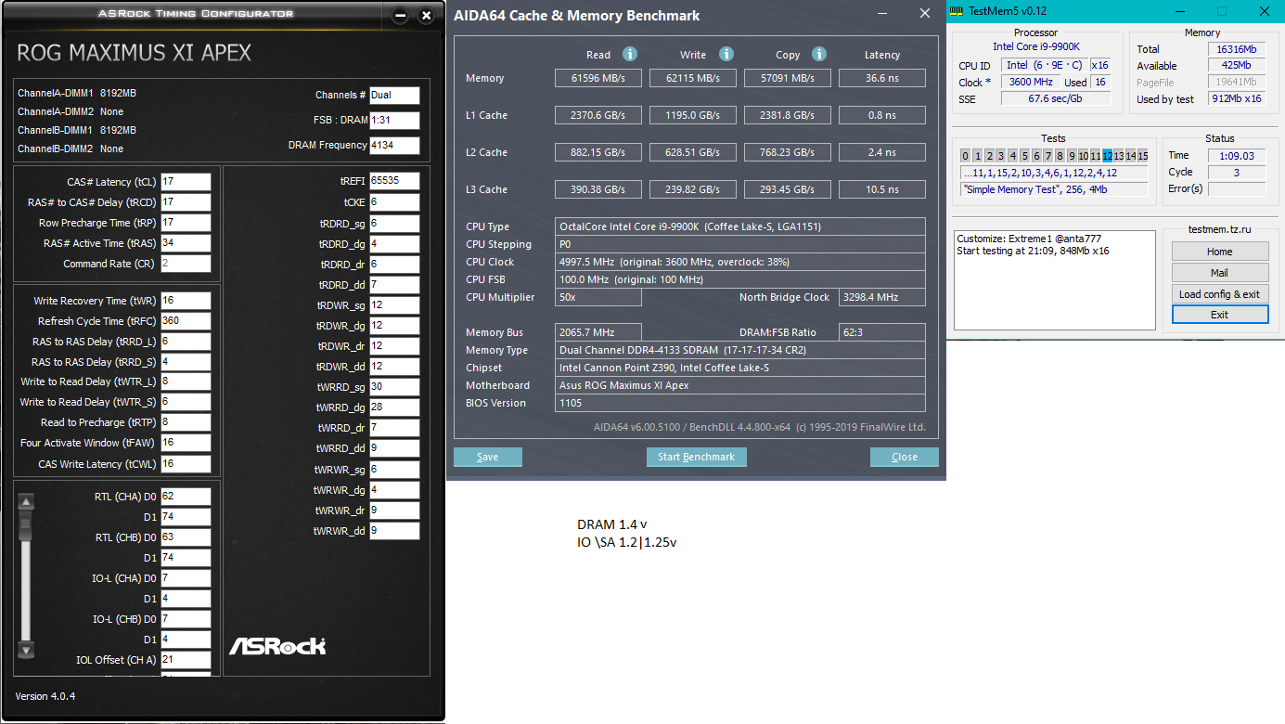Click the TestMem5 Time value 1:09.03
The image size is (1285, 724).
(x=1238, y=156)
